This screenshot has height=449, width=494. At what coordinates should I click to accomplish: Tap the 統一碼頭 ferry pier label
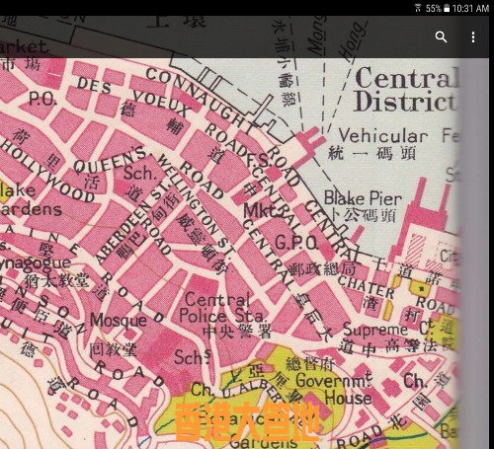tap(371, 153)
